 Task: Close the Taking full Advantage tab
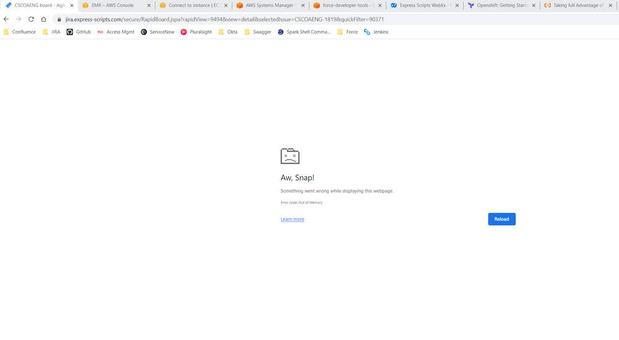coord(610,6)
